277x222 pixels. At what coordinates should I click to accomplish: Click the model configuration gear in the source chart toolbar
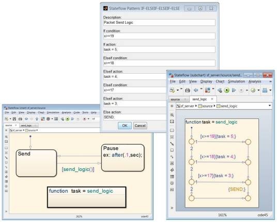(x=48, y=119)
